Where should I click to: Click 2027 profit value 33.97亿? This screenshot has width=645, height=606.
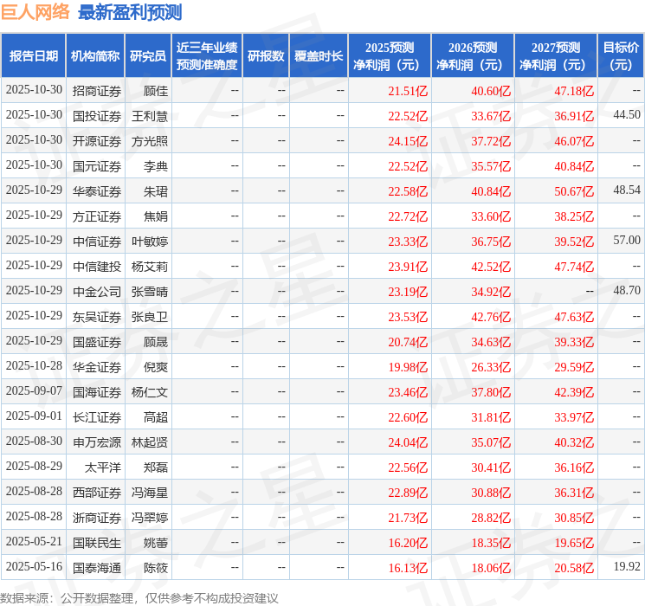click(x=574, y=417)
